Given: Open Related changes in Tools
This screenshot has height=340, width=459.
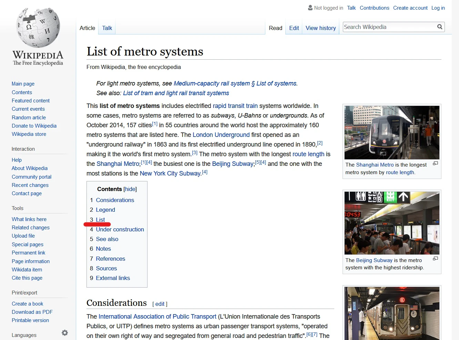Looking at the screenshot, I should click(x=31, y=228).
